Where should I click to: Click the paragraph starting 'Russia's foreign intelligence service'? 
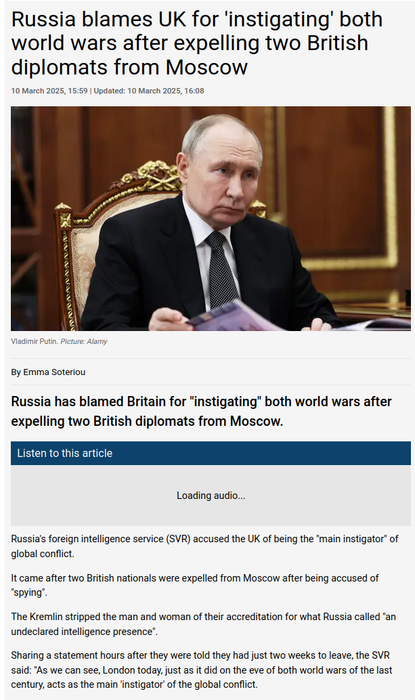tap(205, 546)
